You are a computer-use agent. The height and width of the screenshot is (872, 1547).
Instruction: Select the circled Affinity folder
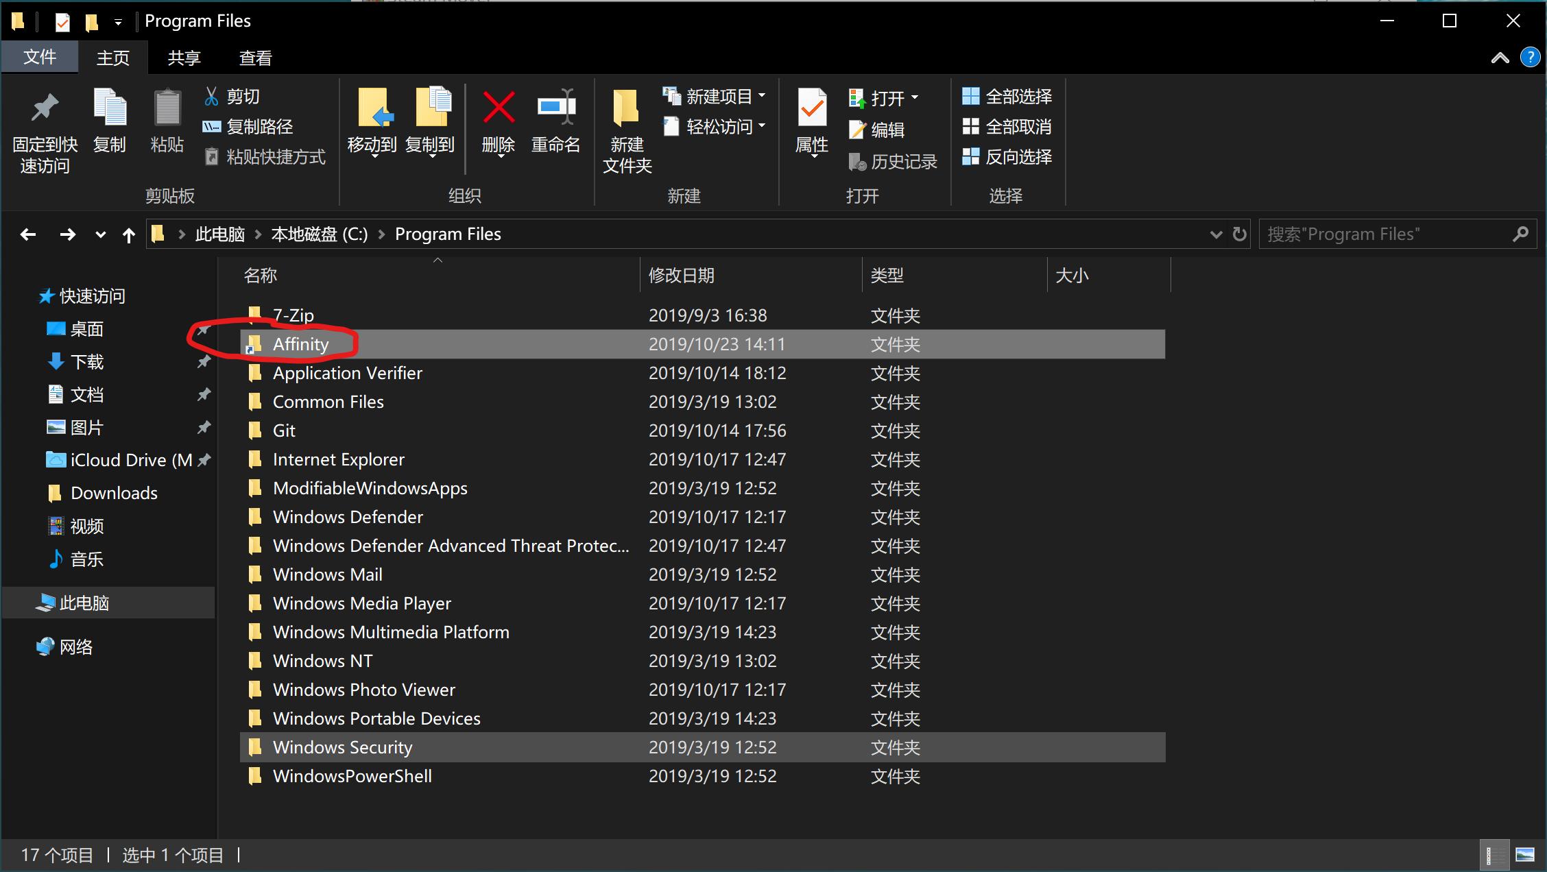tap(300, 343)
